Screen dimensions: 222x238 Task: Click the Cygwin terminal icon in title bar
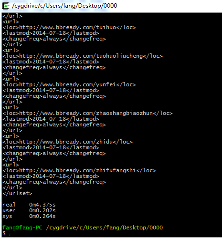click(x=6, y=6)
